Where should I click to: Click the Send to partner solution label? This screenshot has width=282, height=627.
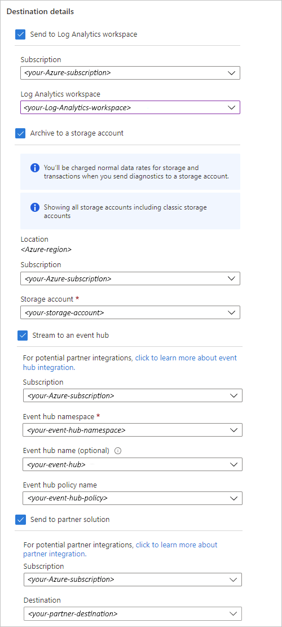coord(70,520)
